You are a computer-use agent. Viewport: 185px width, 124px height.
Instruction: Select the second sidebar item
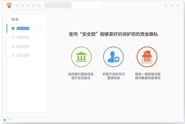point(27,37)
